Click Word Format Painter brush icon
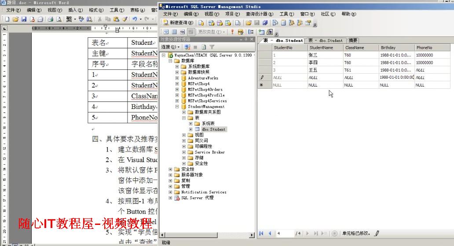 124,19
